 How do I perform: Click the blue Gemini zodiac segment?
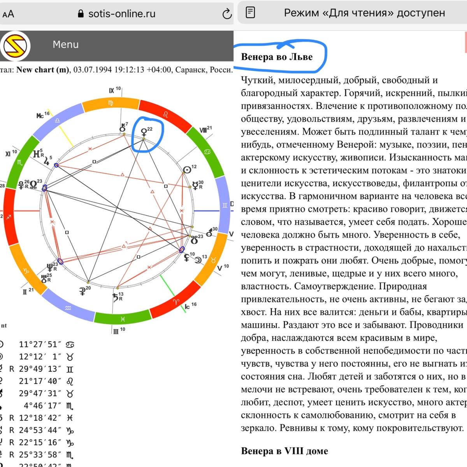pos(224,205)
